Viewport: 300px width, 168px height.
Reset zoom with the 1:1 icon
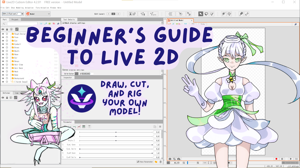click(x=204, y=162)
